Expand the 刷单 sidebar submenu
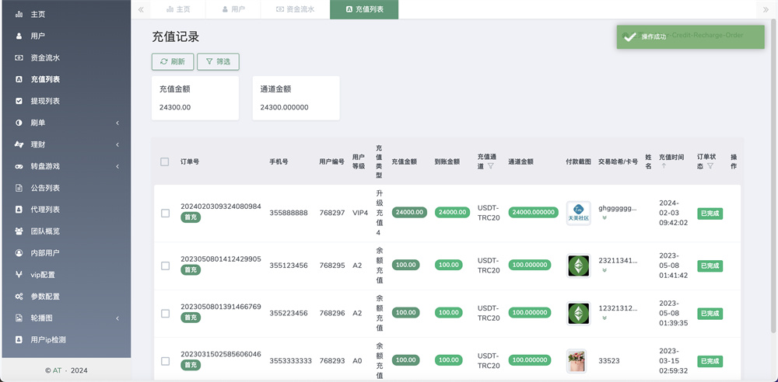The width and height of the screenshot is (778, 382). (x=117, y=123)
